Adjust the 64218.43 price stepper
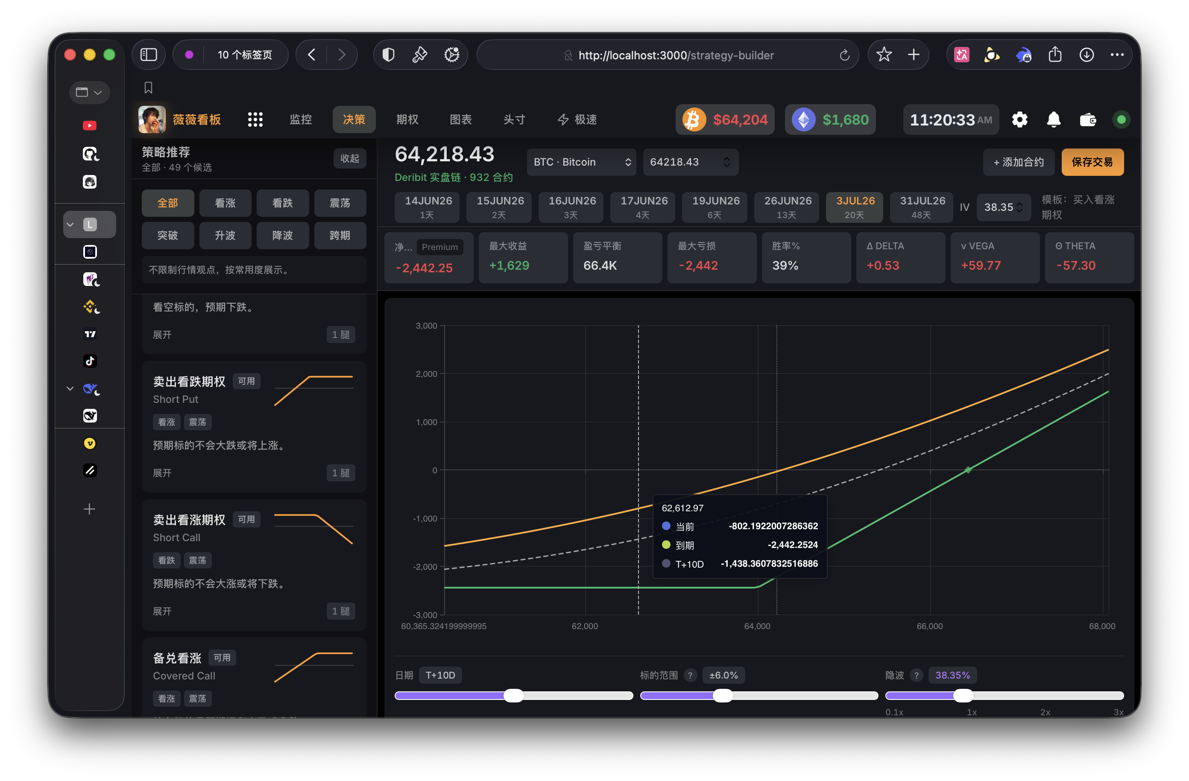The width and height of the screenshot is (1189, 781). (727, 162)
